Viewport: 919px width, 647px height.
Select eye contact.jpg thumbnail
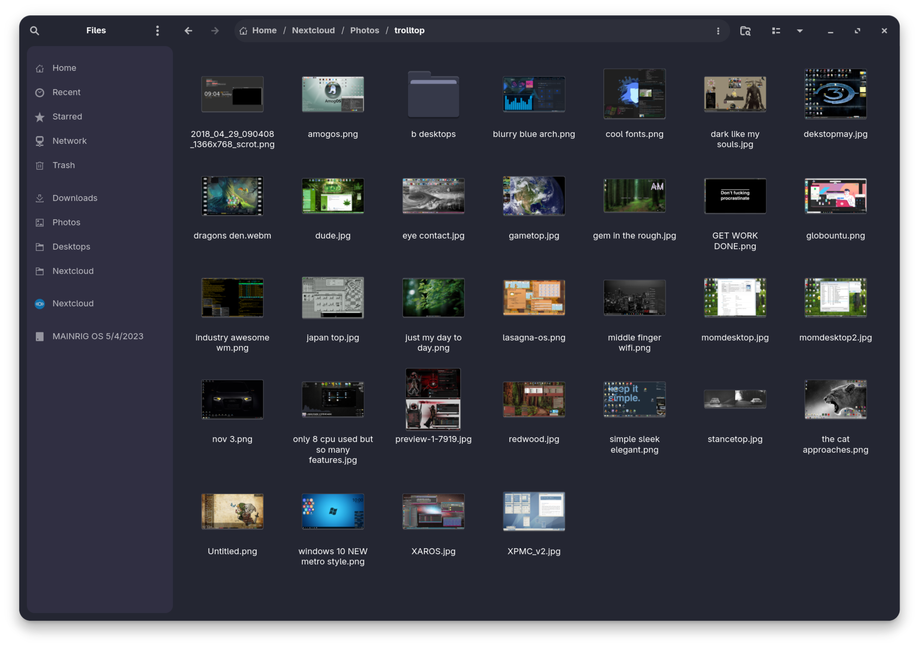point(433,196)
